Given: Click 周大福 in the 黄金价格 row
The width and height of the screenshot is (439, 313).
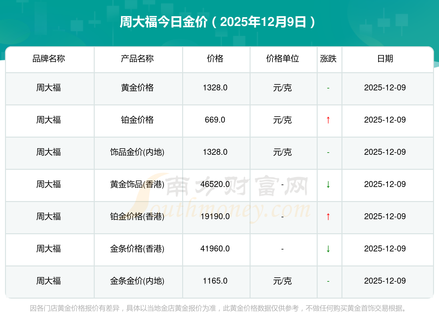Looking at the screenshot, I should coord(49,88).
